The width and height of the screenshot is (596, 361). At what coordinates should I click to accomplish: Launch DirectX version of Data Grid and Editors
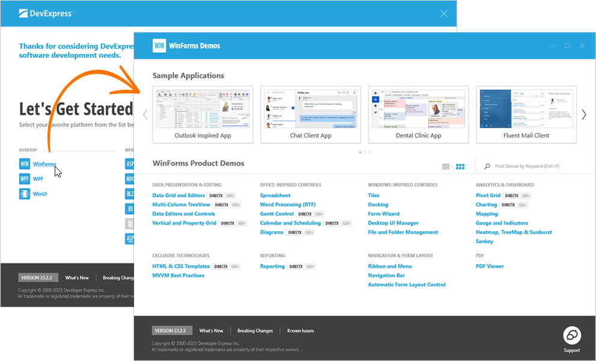point(216,196)
